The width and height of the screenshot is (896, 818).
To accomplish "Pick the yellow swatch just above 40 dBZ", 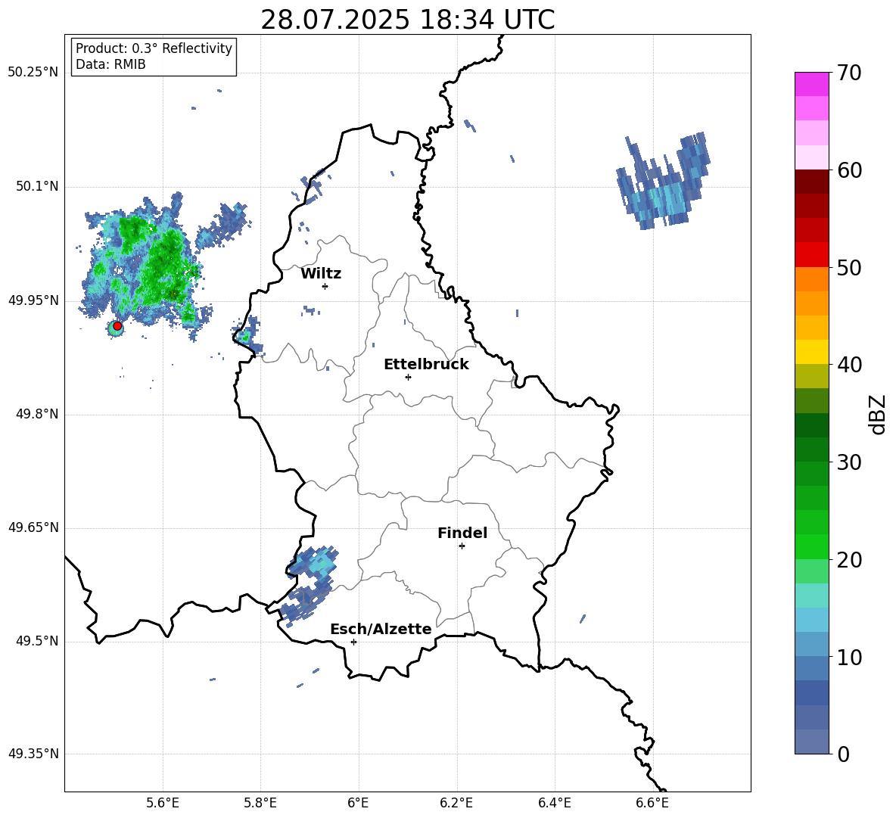I will tap(812, 352).
